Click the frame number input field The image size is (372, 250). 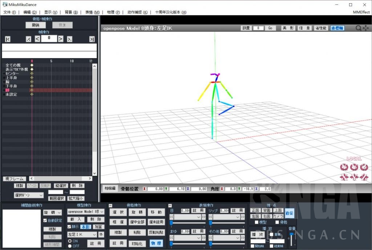(x=49, y=39)
